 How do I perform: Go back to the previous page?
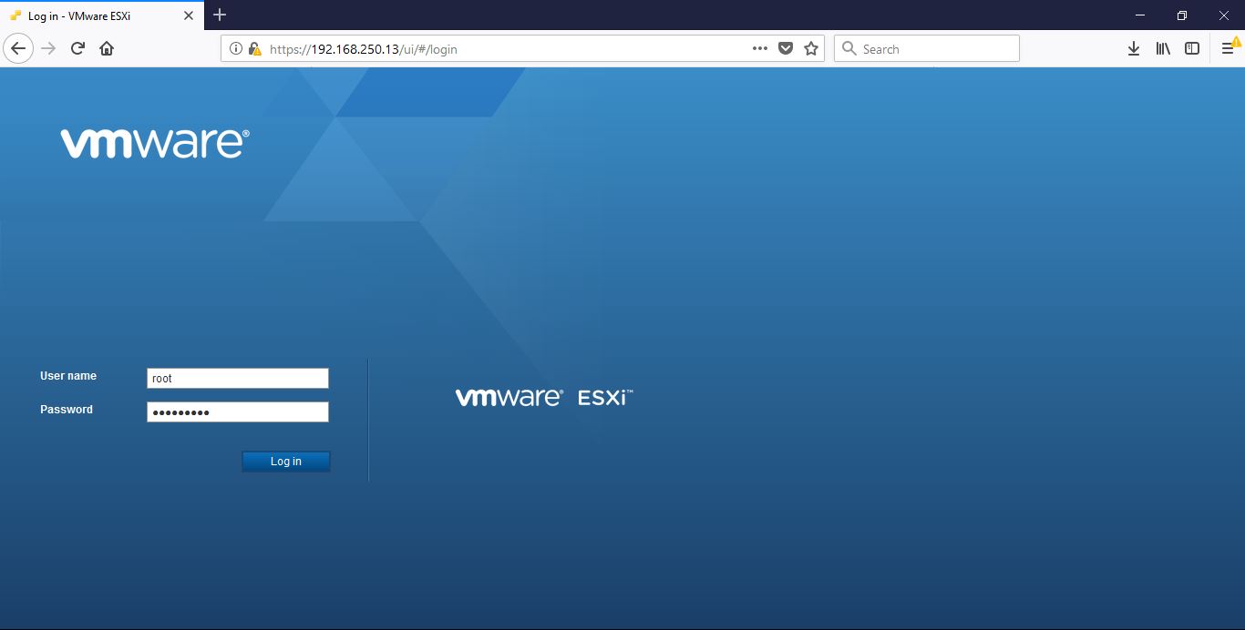click(x=18, y=49)
